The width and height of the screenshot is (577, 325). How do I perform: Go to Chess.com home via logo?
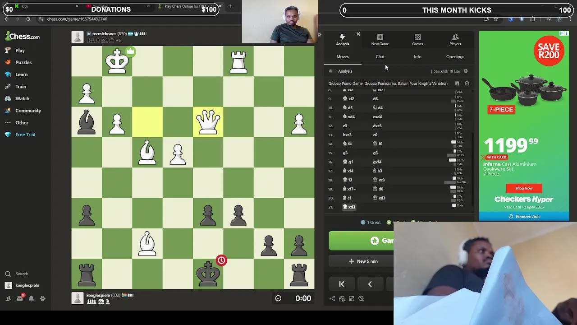tap(23, 37)
